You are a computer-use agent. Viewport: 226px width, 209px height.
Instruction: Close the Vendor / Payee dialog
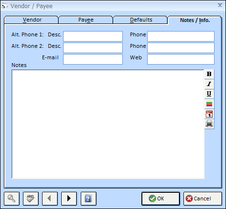220,5
